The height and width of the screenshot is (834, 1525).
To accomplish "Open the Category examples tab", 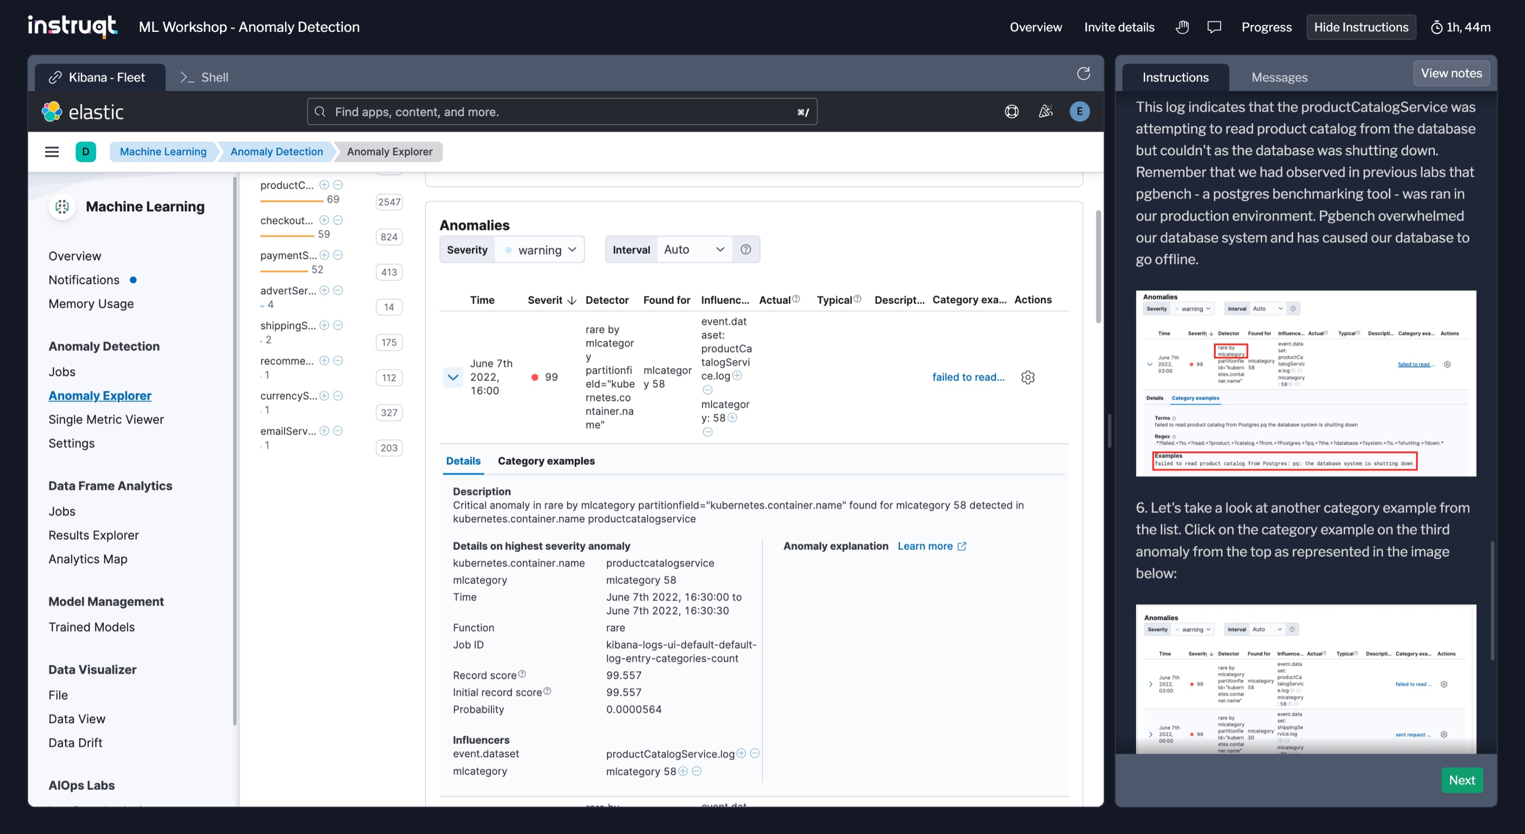I will coord(546,461).
